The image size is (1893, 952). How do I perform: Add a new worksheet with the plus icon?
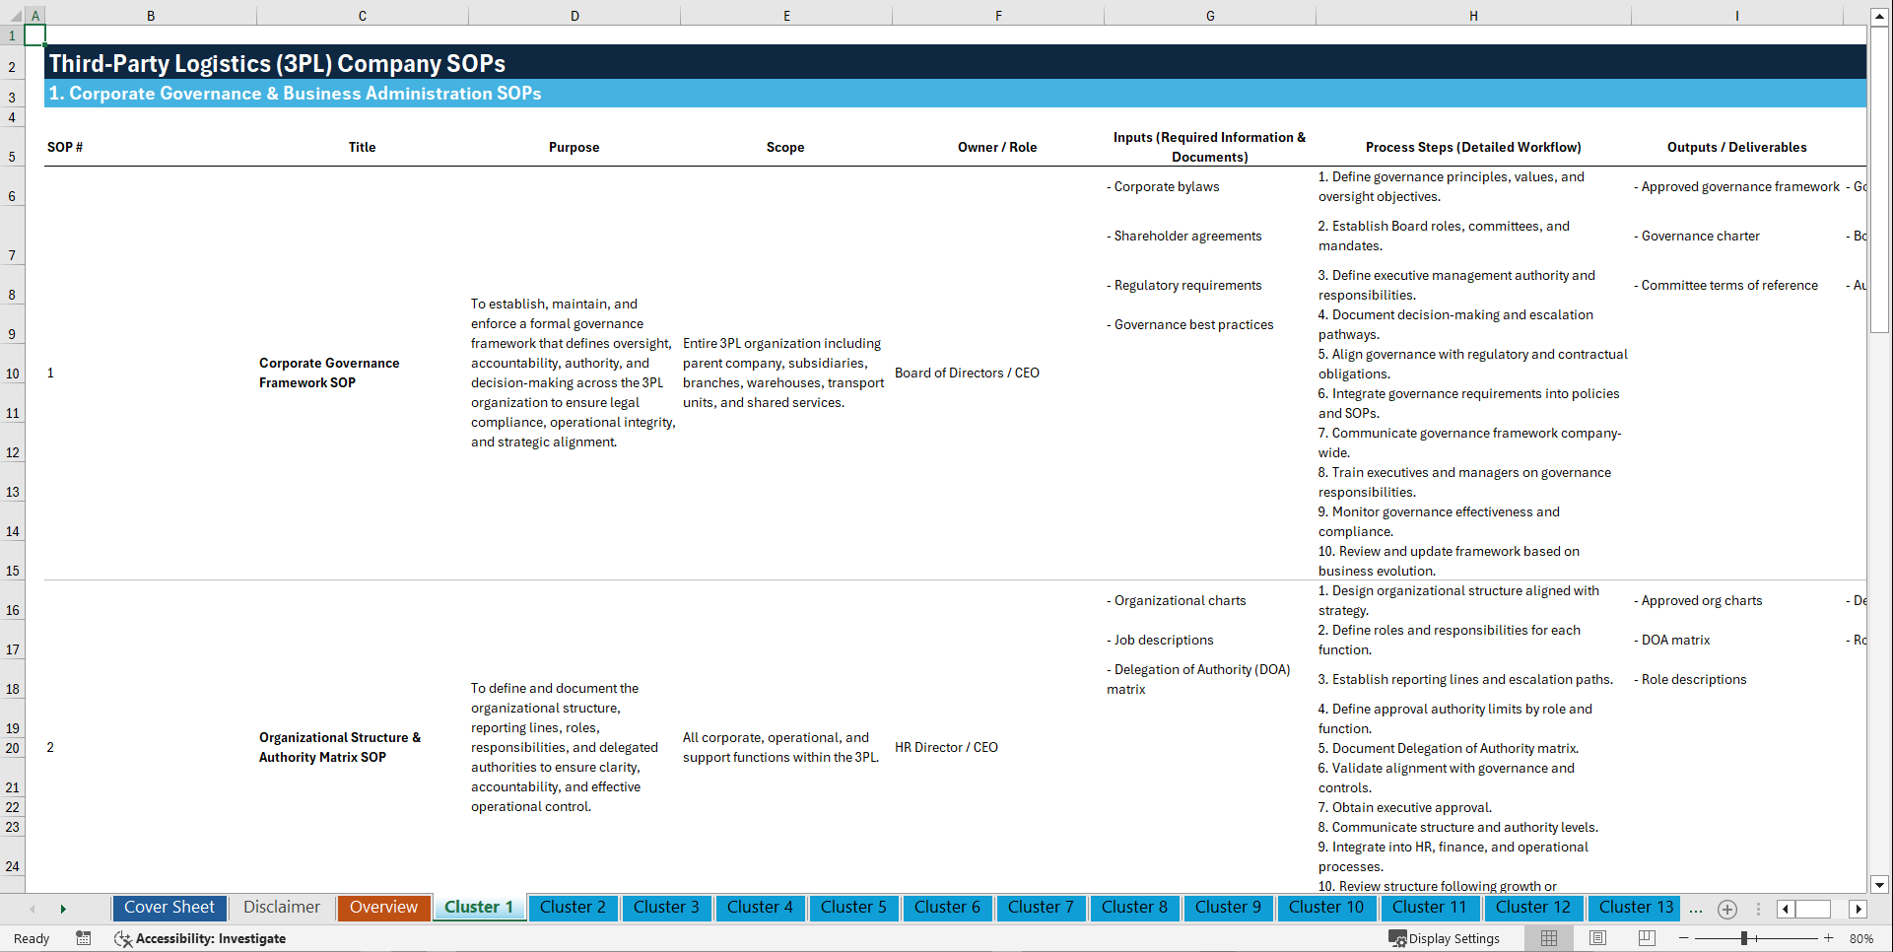click(x=1726, y=909)
